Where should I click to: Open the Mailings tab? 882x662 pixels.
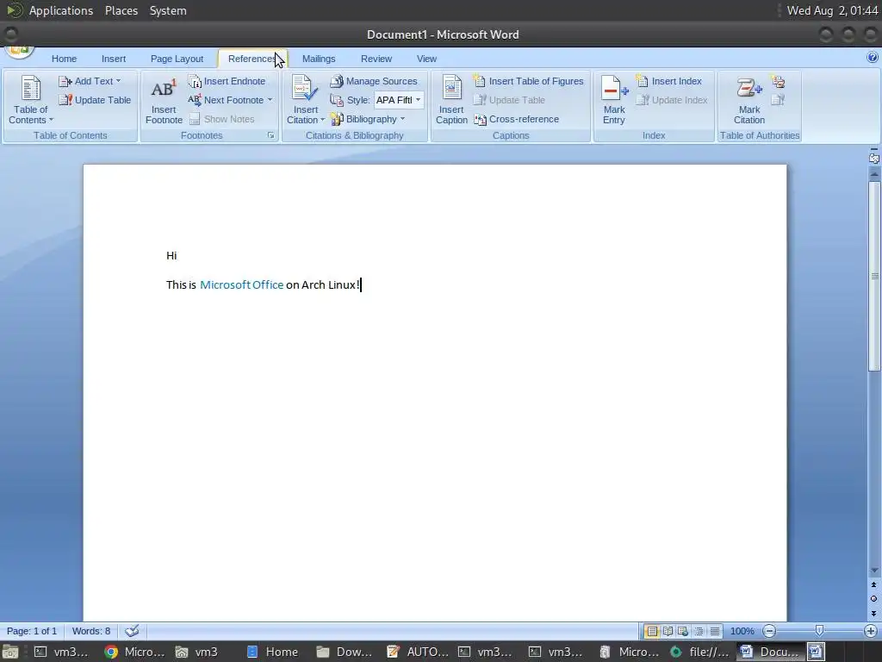[319, 59]
